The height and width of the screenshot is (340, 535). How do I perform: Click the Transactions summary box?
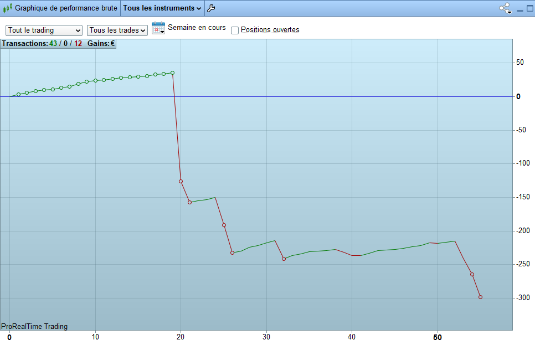tap(58, 44)
